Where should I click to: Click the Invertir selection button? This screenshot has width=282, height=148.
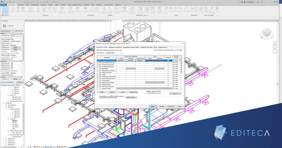click(123, 92)
